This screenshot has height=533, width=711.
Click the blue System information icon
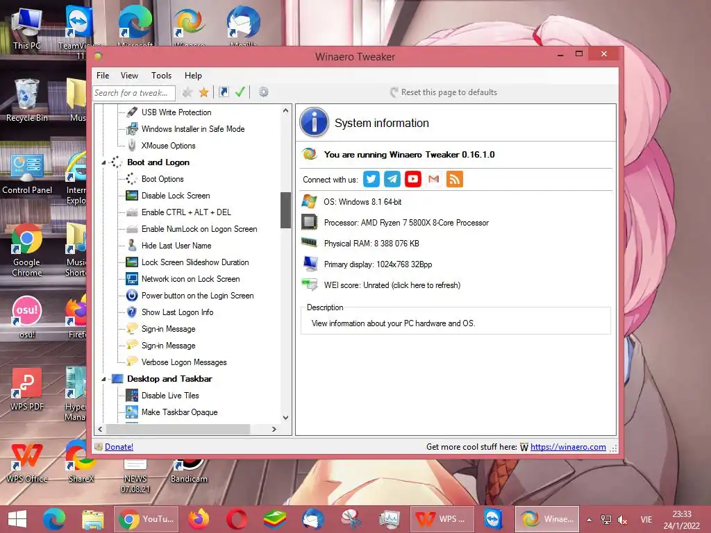[x=314, y=122]
